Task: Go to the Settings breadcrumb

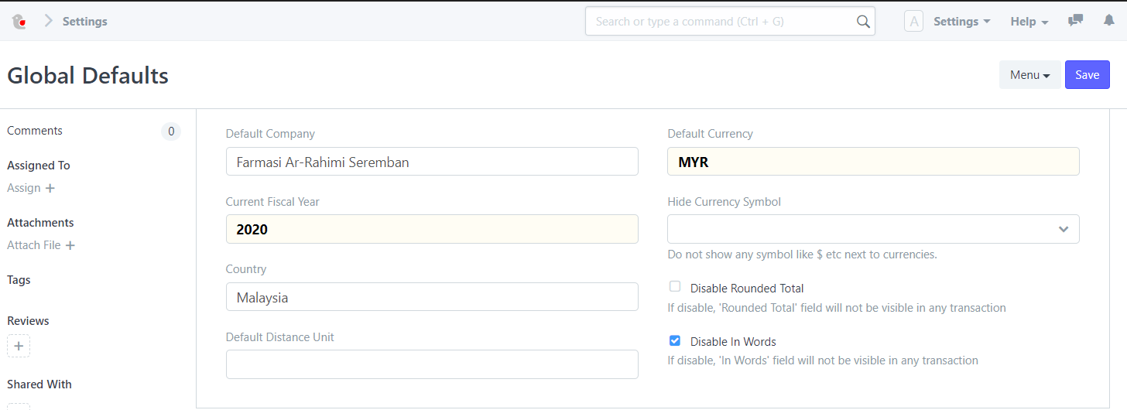Action: tap(85, 22)
